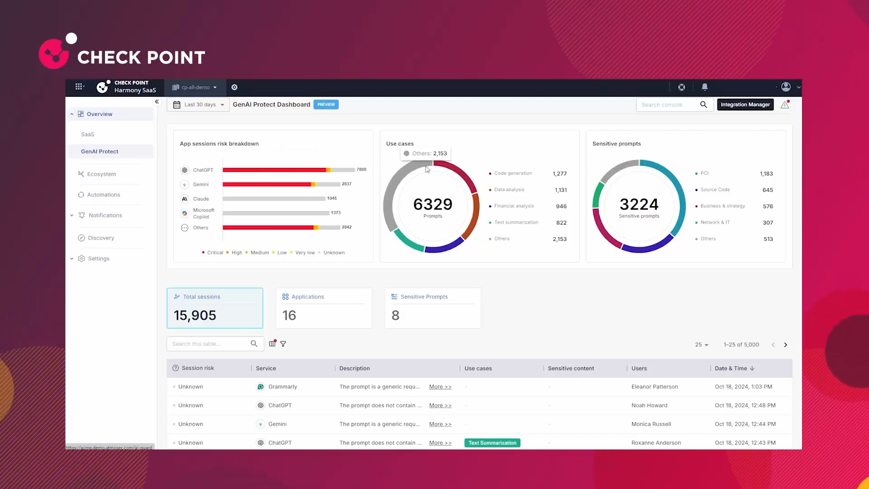This screenshot has width=869, height=489.
Task: Click the search console magnifier icon
Action: tap(703, 105)
